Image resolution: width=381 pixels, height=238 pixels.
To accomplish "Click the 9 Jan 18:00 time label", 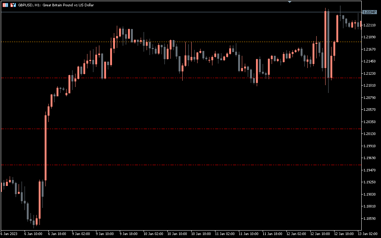I will [x=129, y=234].
